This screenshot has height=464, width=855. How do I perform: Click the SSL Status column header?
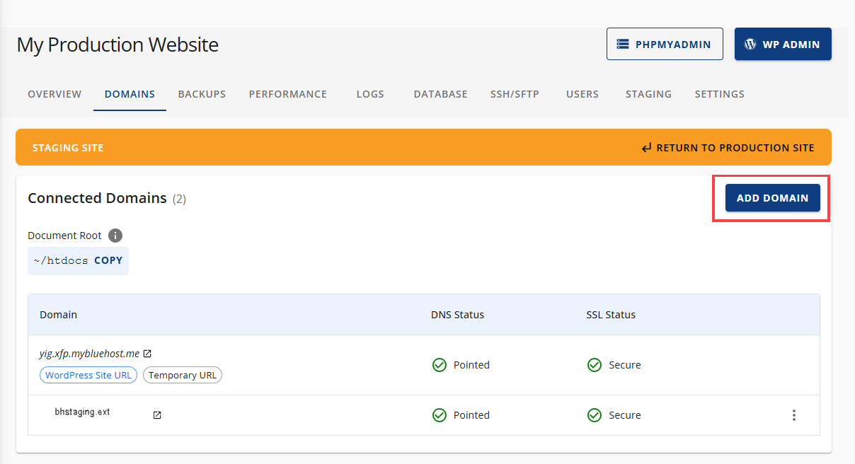point(611,315)
